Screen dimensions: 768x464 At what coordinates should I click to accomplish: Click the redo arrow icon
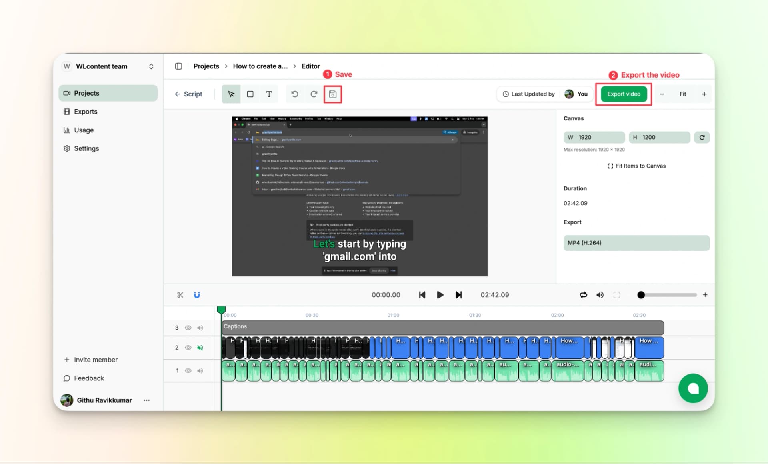pos(314,94)
